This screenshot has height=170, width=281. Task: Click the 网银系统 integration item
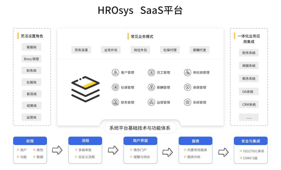pos(249,66)
